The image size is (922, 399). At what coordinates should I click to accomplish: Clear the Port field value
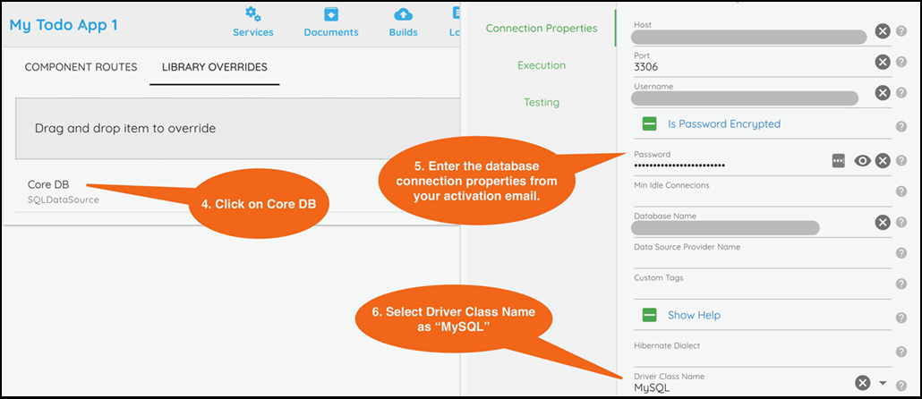tap(882, 62)
